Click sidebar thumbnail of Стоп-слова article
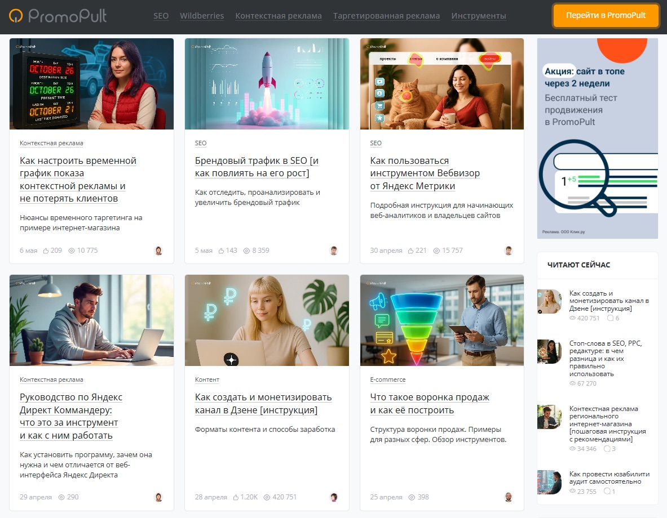667x518 pixels. (x=549, y=351)
